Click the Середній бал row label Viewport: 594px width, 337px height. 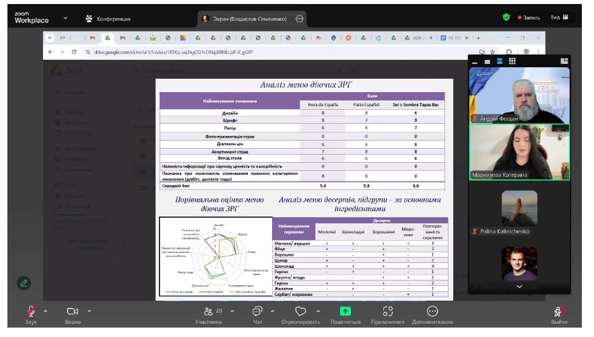pos(176,186)
